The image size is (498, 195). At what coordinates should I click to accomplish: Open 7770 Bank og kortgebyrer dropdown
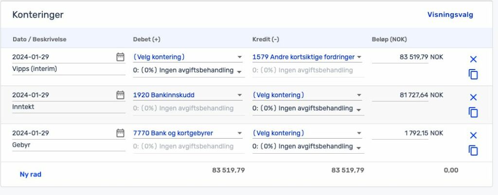click(x=188, y=133)
